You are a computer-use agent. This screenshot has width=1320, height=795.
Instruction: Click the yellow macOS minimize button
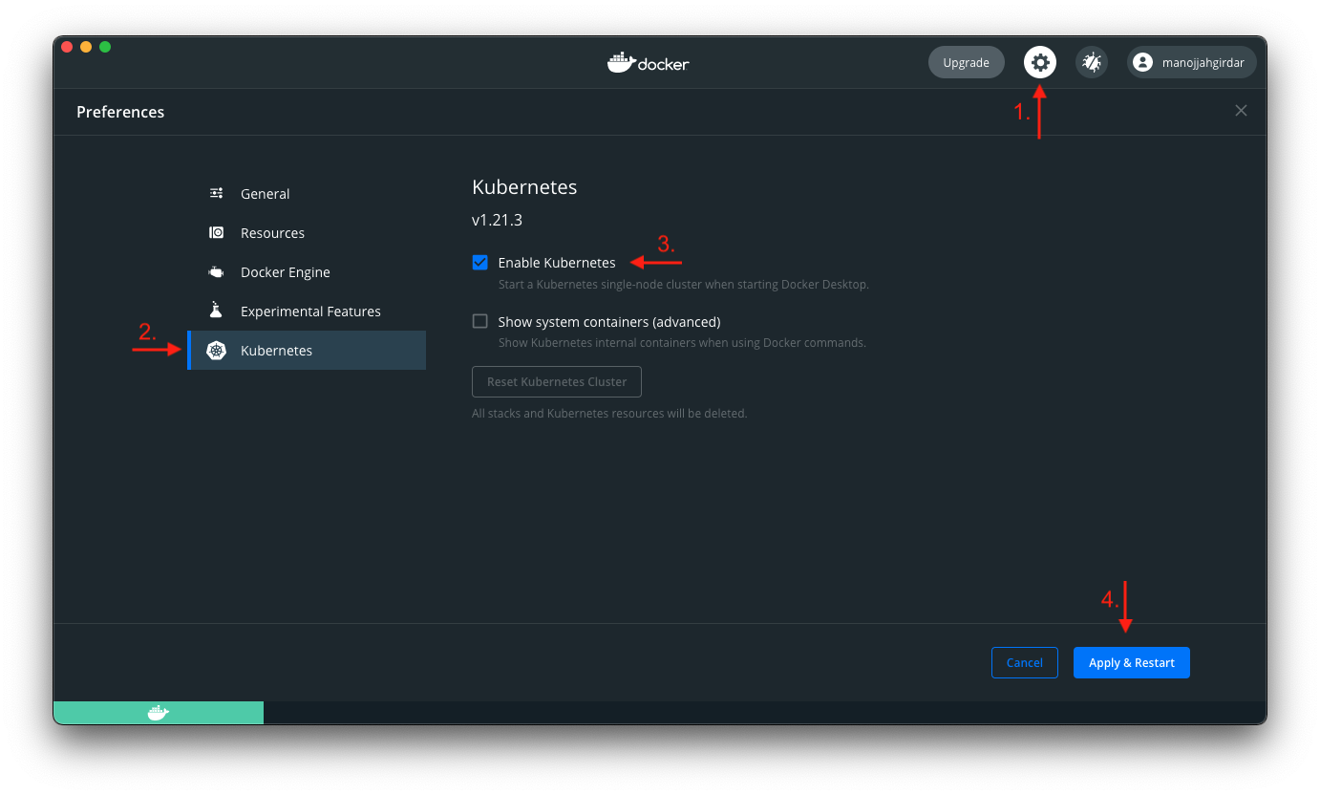(x=86, y=46)
